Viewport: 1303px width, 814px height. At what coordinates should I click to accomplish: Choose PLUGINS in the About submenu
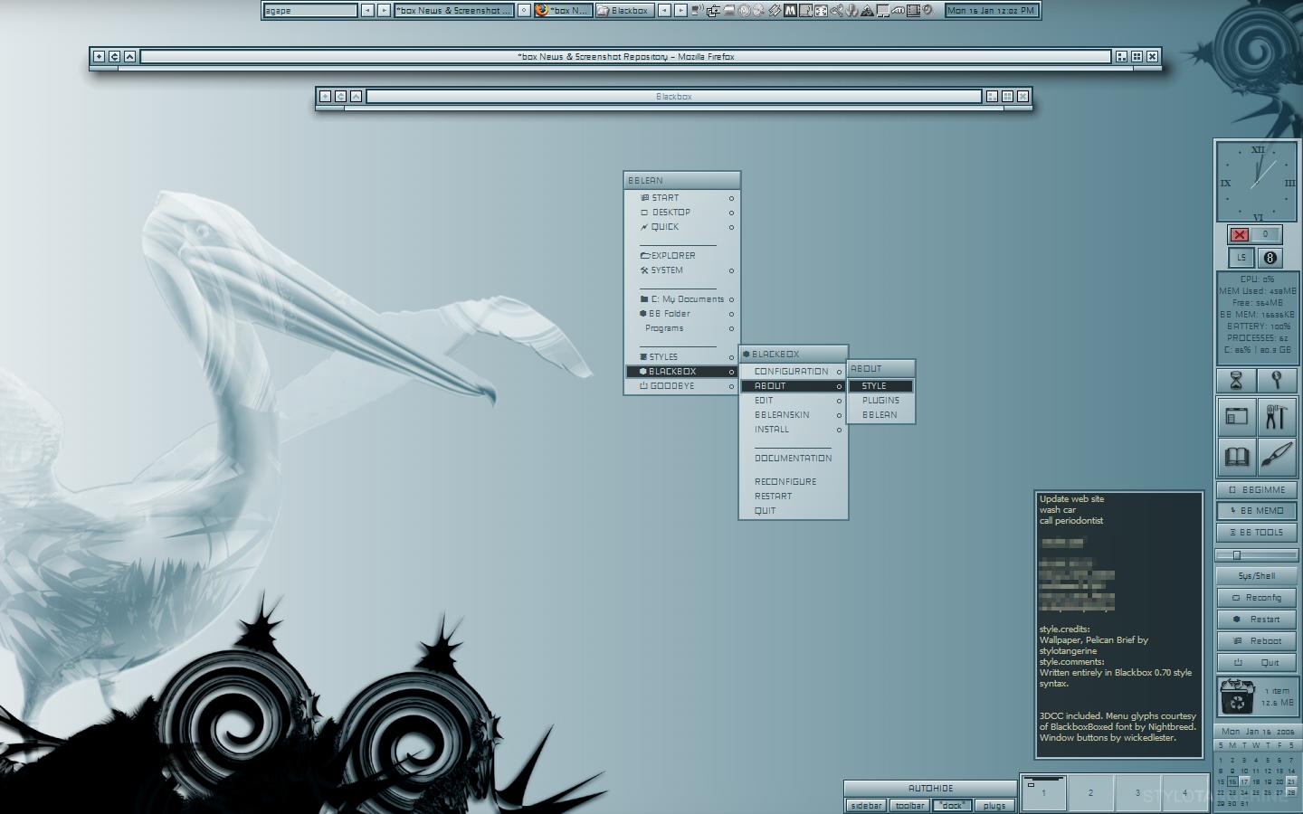click(881, 400)
